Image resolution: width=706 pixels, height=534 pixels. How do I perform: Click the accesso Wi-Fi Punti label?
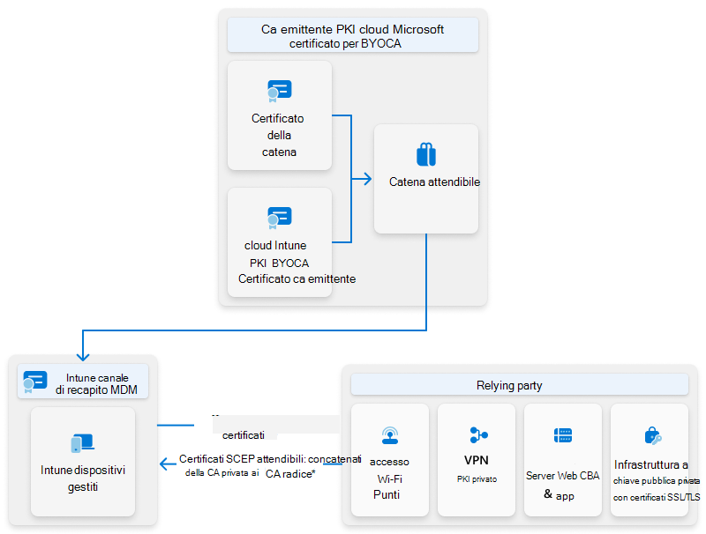click(389, 478)
